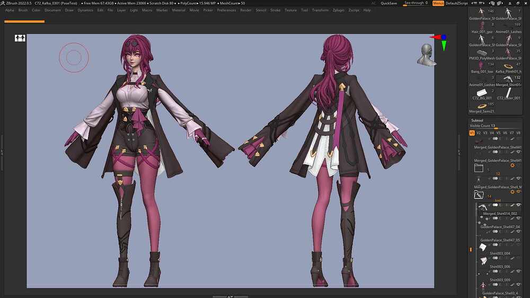The image size is (530, 298).
Task: Click the subtool folder icon labeled 5
Action: click(x=479, y=168)
